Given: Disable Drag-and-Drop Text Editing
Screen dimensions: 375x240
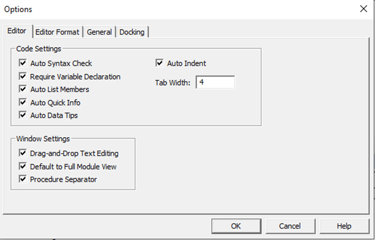Looking at the screenshot, I should 23,153.
